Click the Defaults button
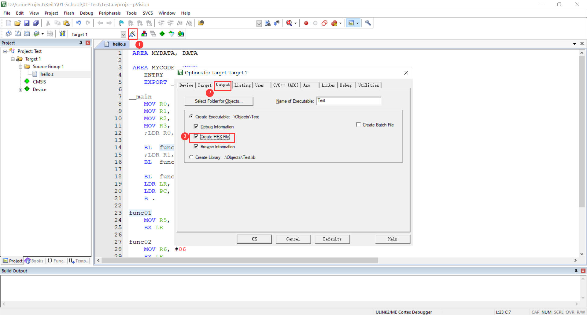 pos(332,239)
